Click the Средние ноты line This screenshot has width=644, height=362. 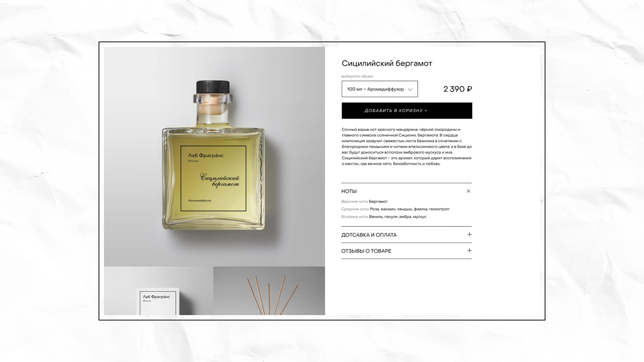pos(395,209)
